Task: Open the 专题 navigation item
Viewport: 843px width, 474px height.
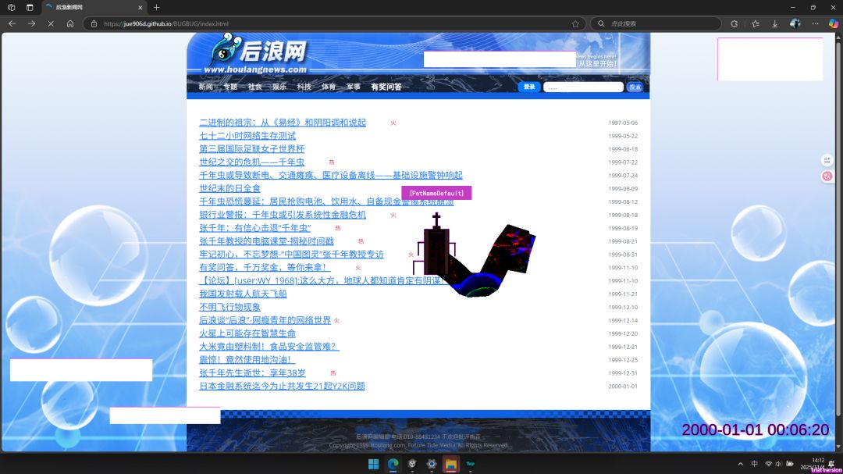Action: pos(230,87)
